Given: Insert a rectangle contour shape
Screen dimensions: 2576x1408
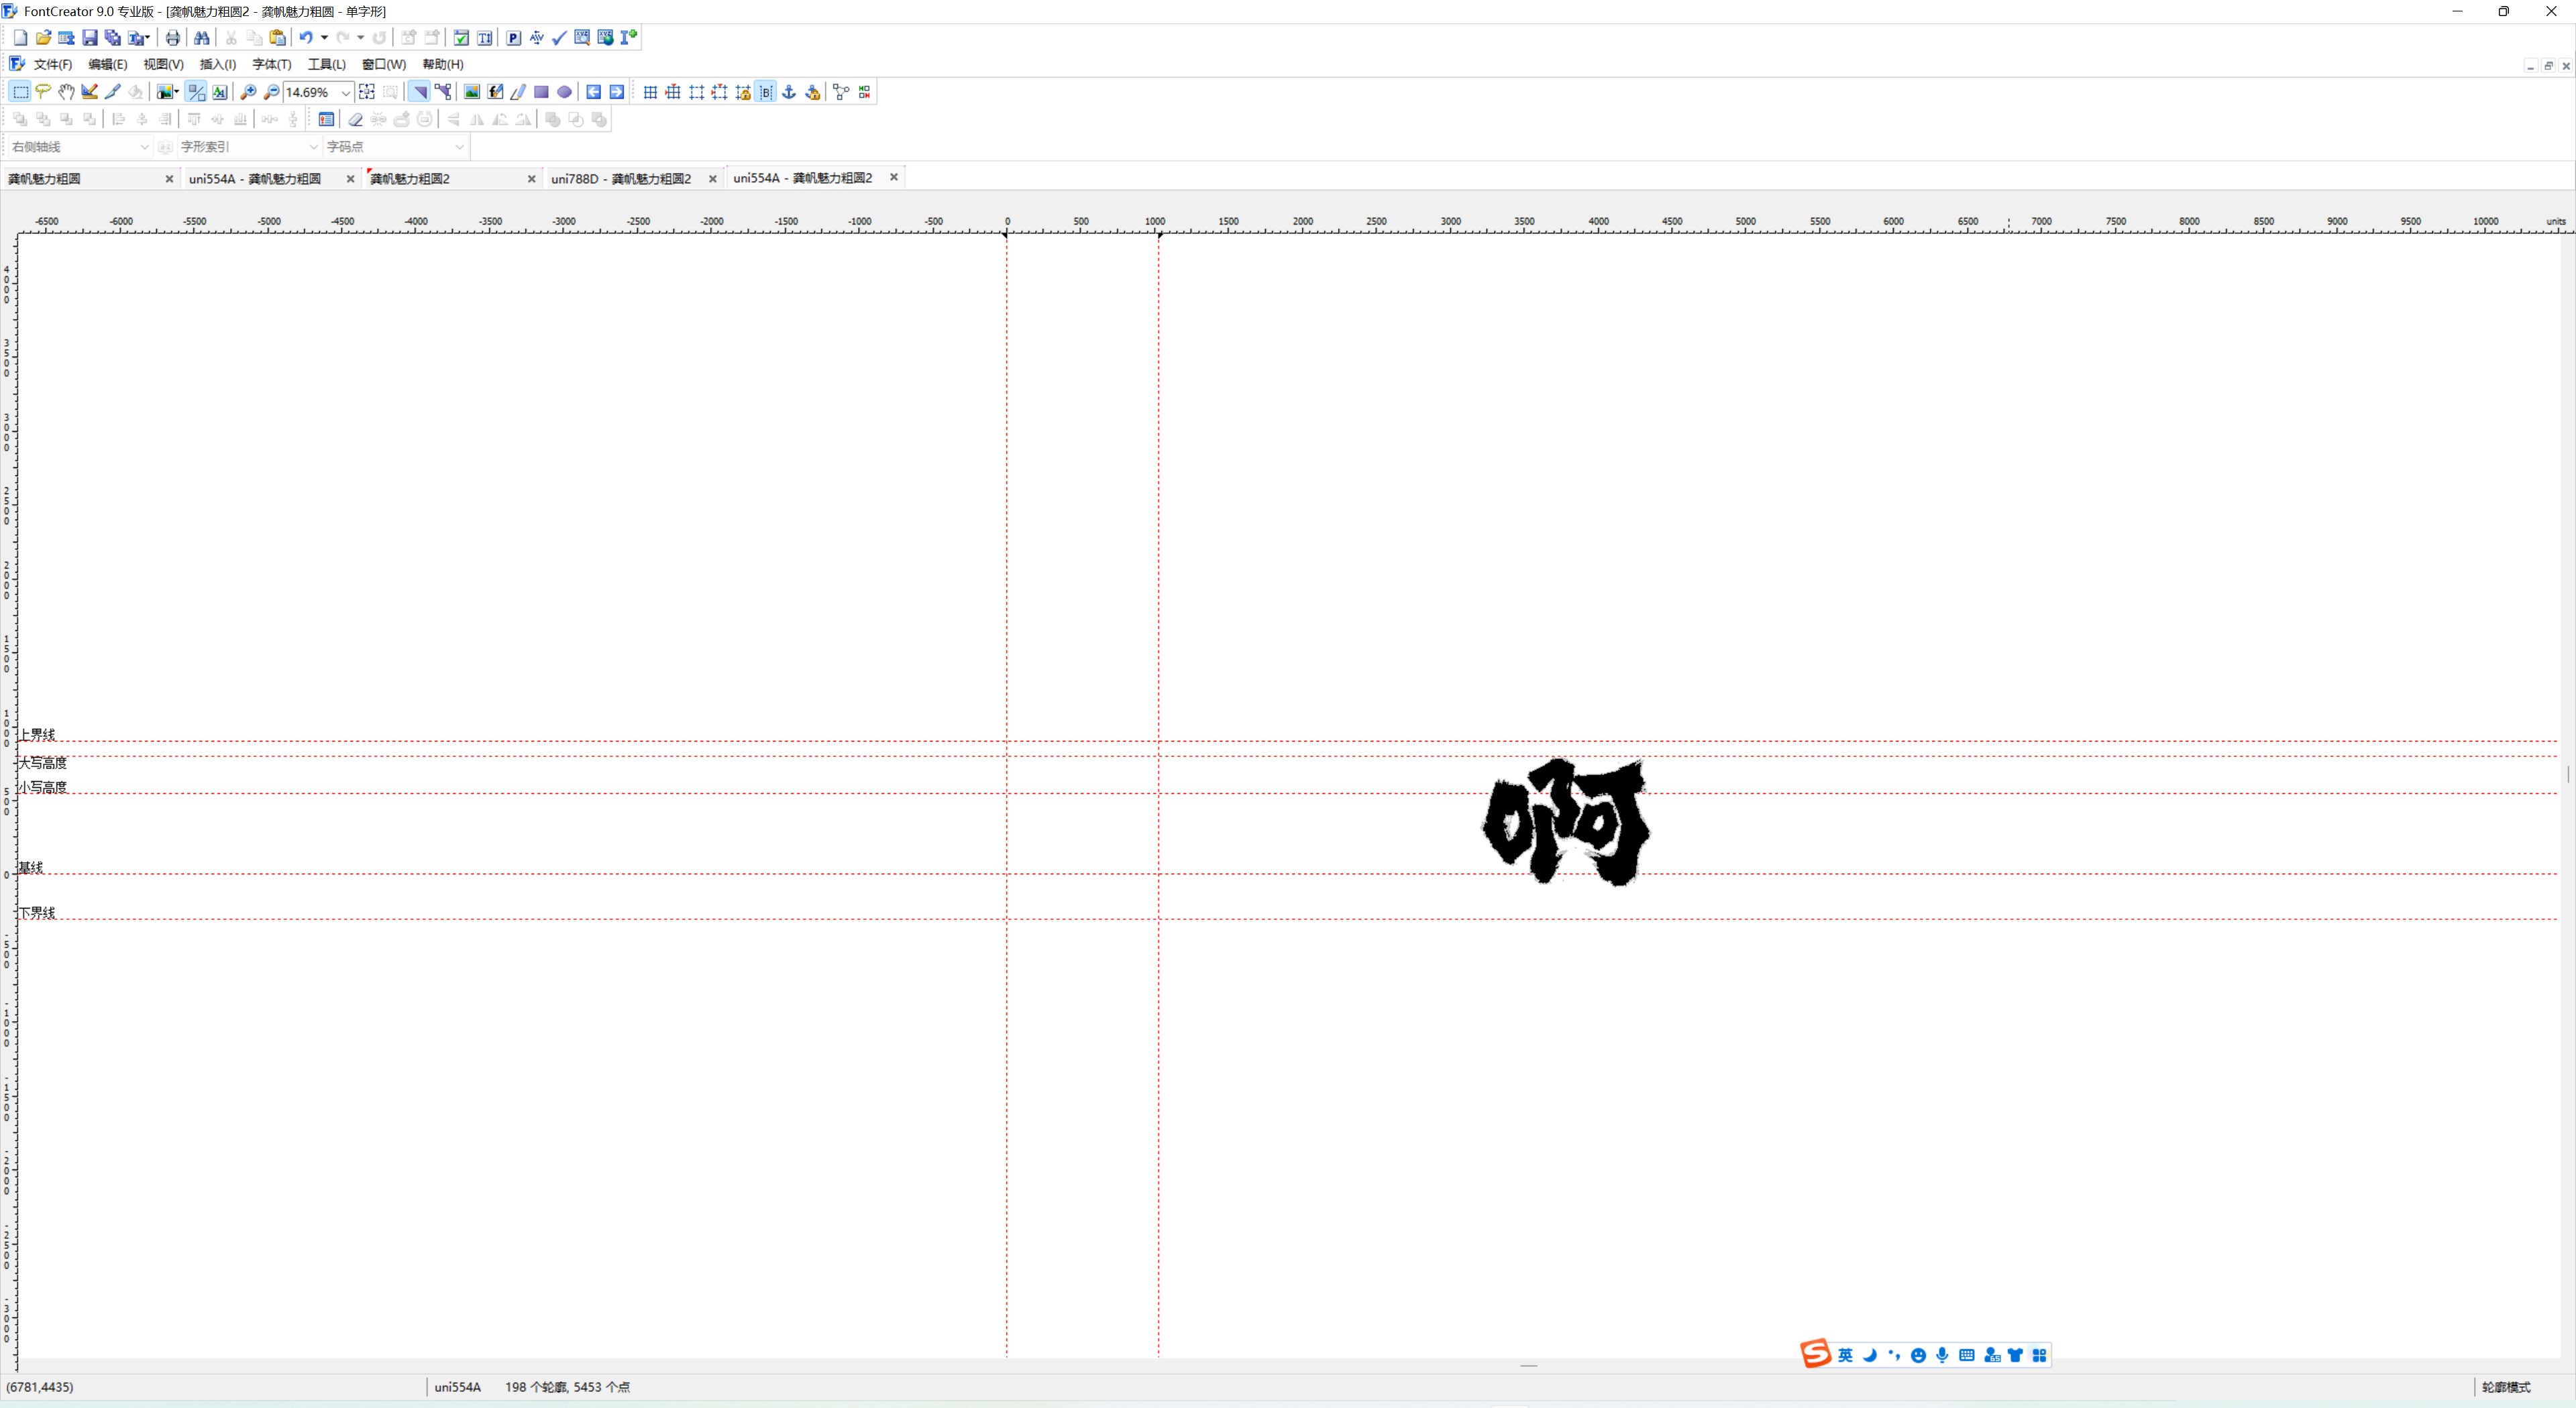Looking at the screenshot, I should tap(541, 92).
